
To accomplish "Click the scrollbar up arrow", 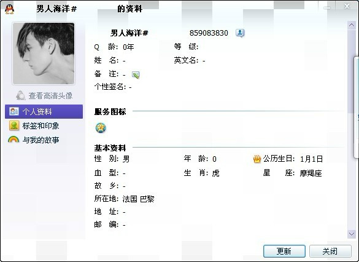I will 352,25.
